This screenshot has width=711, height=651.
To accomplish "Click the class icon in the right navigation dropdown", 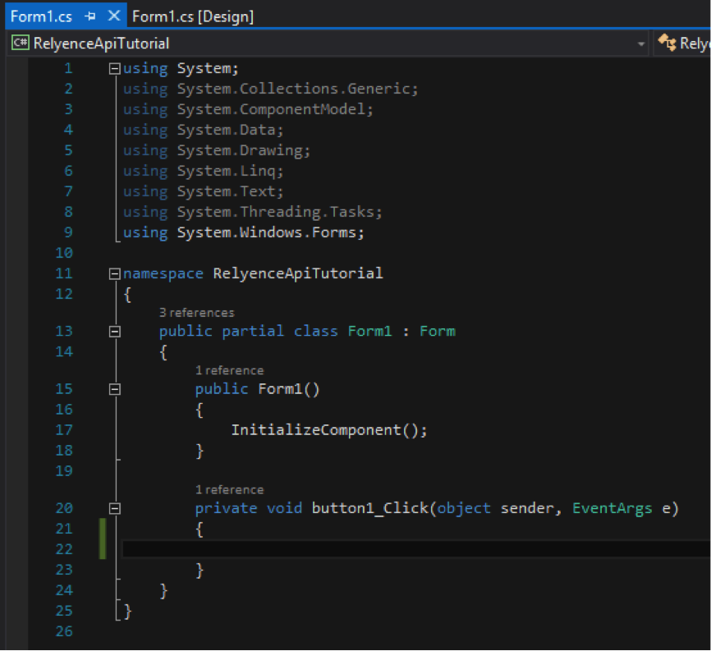I will [667, 44].
